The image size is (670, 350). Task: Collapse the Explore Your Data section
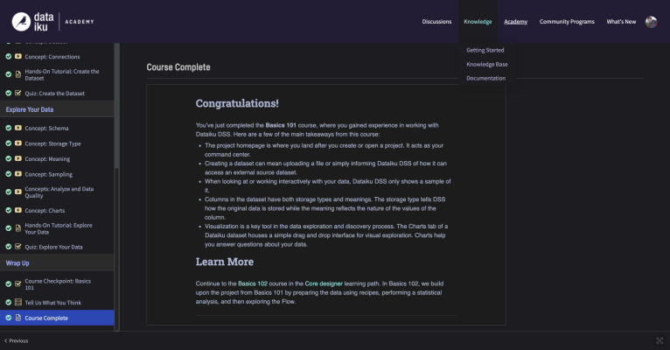[x=57, y=109]
